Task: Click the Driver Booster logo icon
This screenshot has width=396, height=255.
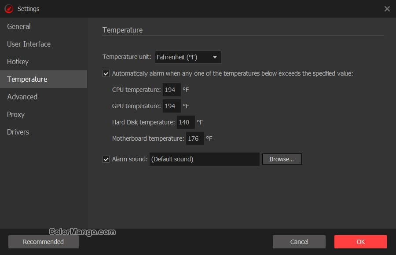Action: pyautogui.click(x=8, y=8)
